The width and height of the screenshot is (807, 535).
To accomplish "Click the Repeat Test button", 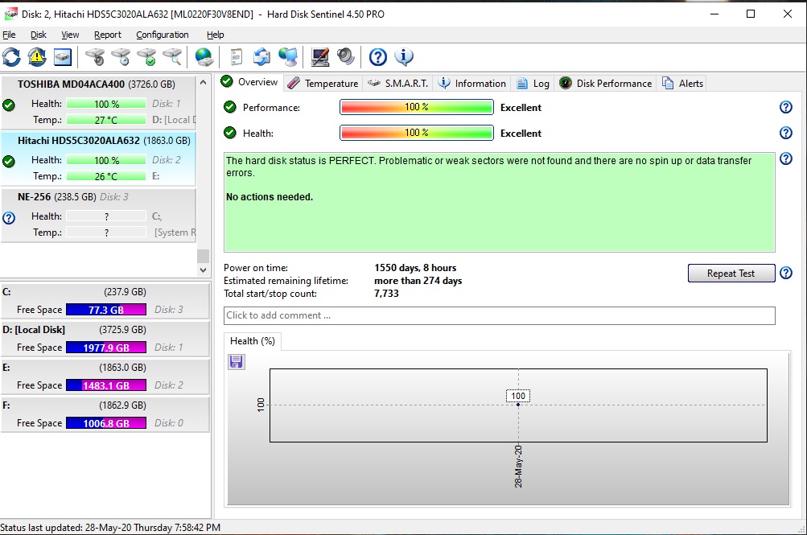I will [x=731, y=274].
